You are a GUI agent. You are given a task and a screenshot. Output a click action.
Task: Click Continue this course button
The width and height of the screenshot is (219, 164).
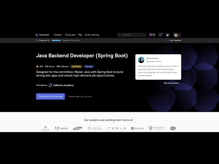tap(50, 96)
